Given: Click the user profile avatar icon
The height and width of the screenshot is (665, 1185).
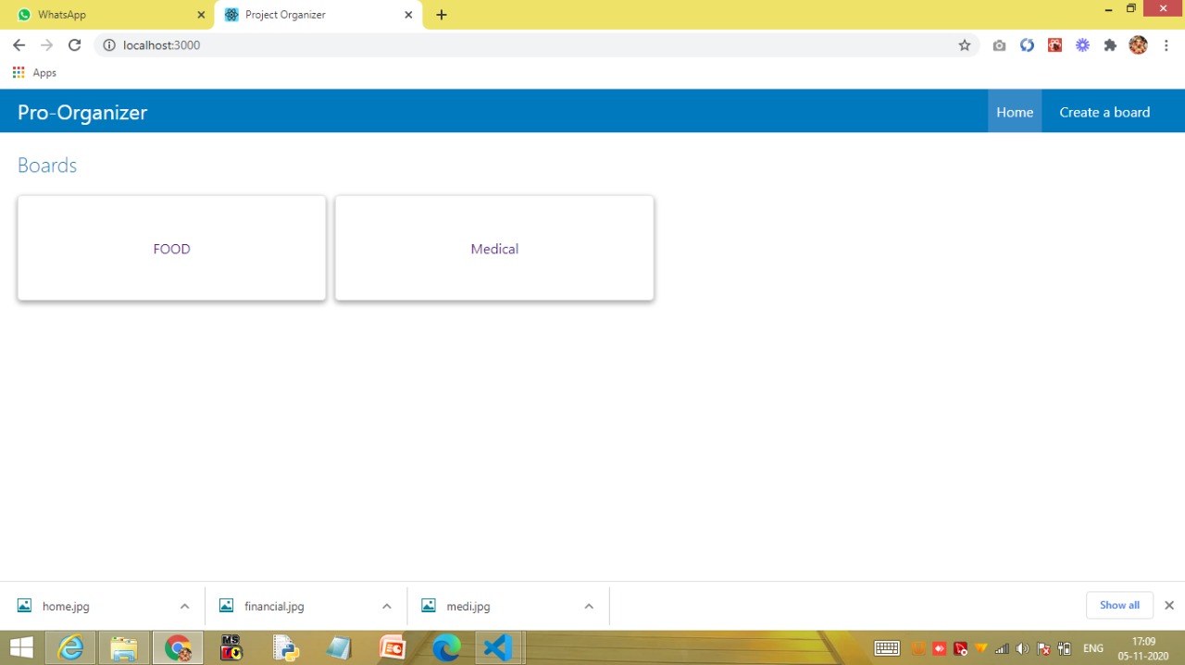Looking at the screenshot, I should (1138, 45).
